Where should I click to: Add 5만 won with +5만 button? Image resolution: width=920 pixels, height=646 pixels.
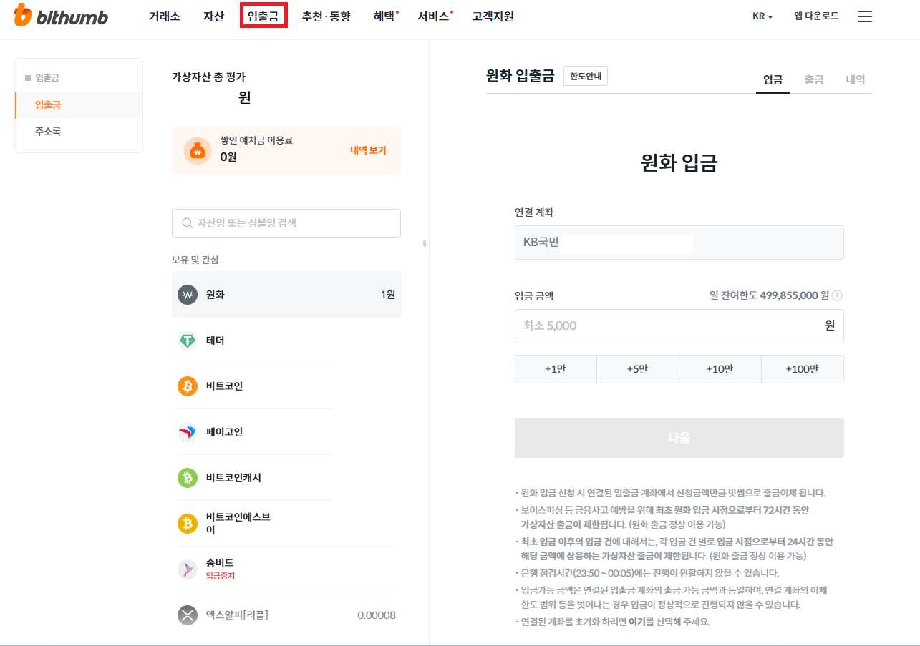638,369
